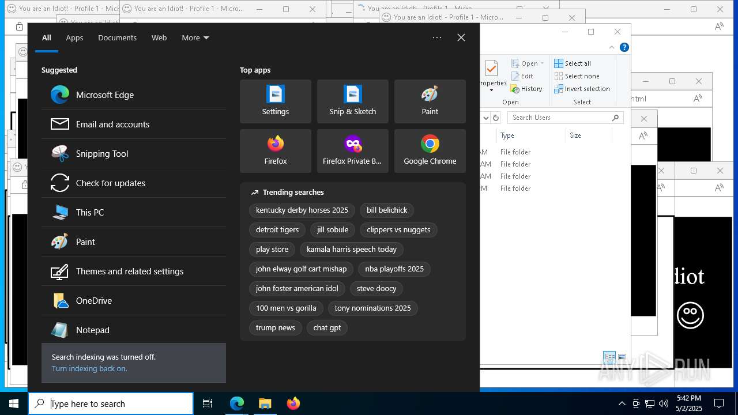This screenshot has width=738, height=415.
Task: Open the notification center icon
Action: [719, 403]
